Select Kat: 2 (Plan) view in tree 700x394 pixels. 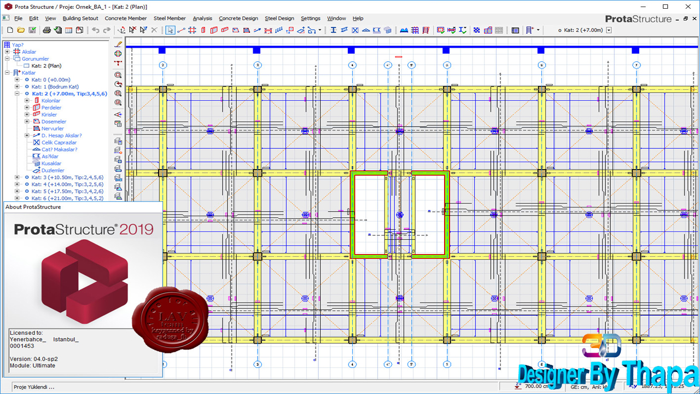[x=46, y=66]
